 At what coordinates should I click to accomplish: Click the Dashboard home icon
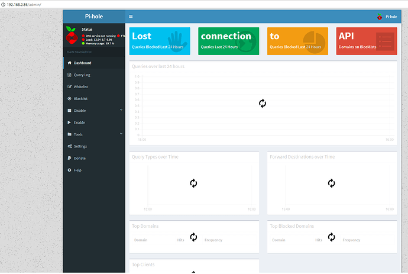coord(69,63)
